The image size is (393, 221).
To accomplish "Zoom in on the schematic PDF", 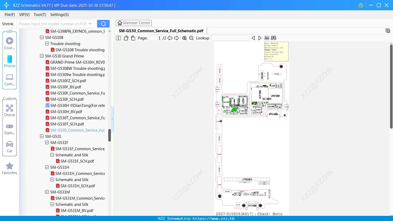I will [185, 38].
